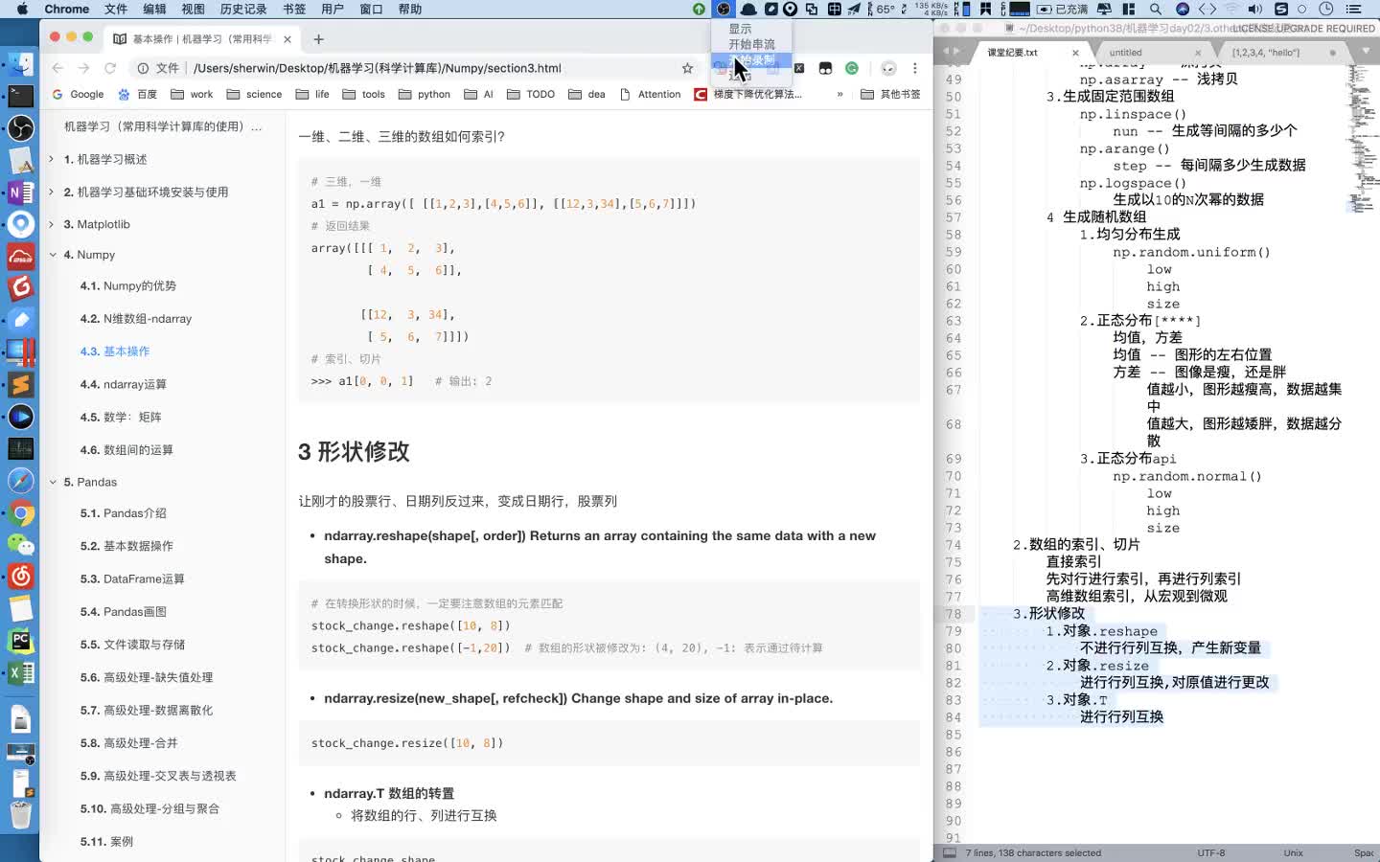Click the Sublime minimap on the right
The width and height of the screenshot is (1380, 862).
tap(1362, 139)
